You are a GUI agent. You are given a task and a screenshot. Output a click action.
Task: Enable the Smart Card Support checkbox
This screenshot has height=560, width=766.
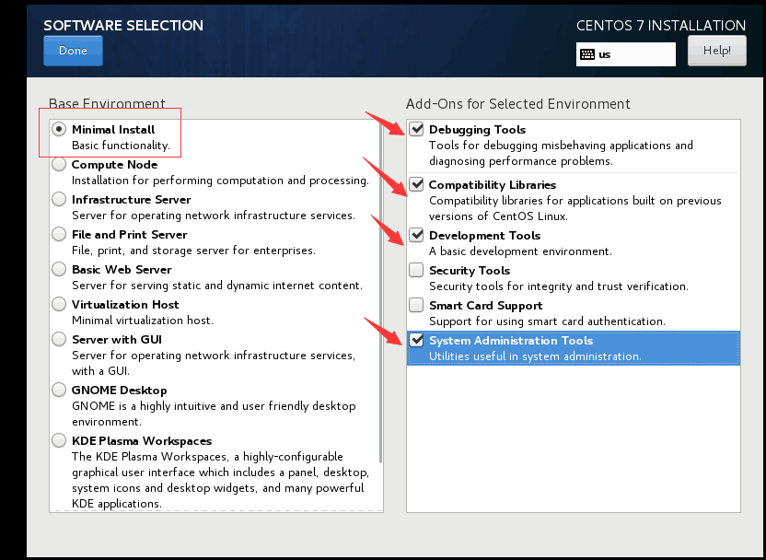point(416,305)
